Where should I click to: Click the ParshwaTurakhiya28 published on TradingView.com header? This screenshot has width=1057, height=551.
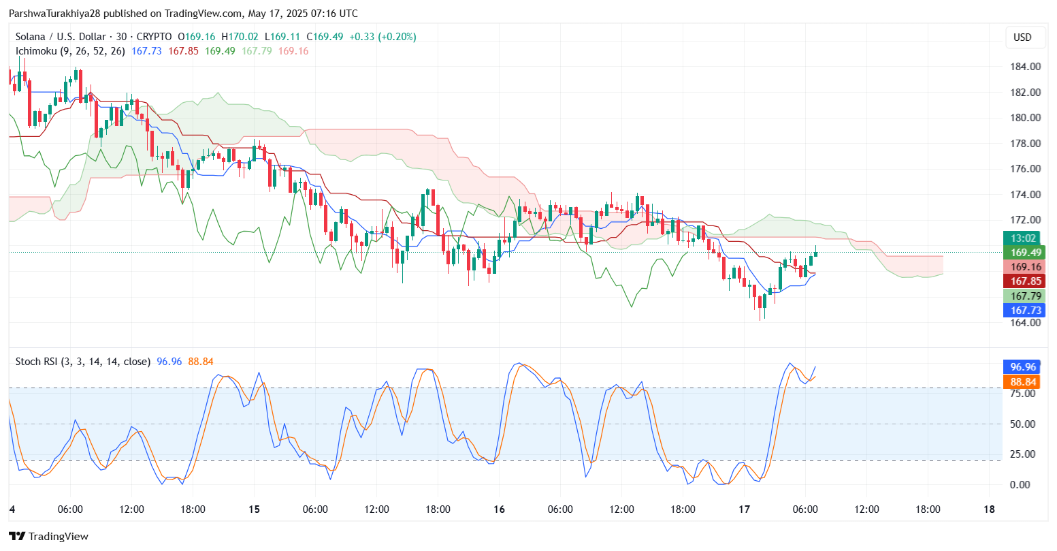coord(183,14)
